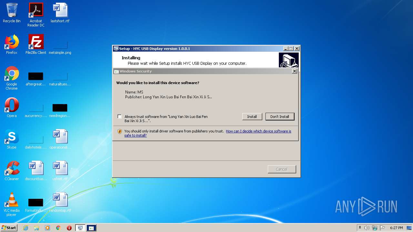The height and width of the screenshot is (232, 413).
Task: Open the Opera desktop shortcut
Action: coord(12,108)
